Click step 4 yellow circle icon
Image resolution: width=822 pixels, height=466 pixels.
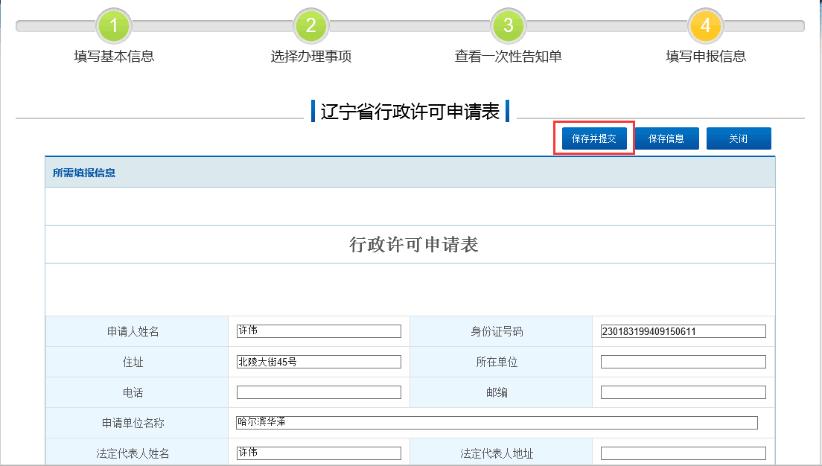(x=705, y=27)
